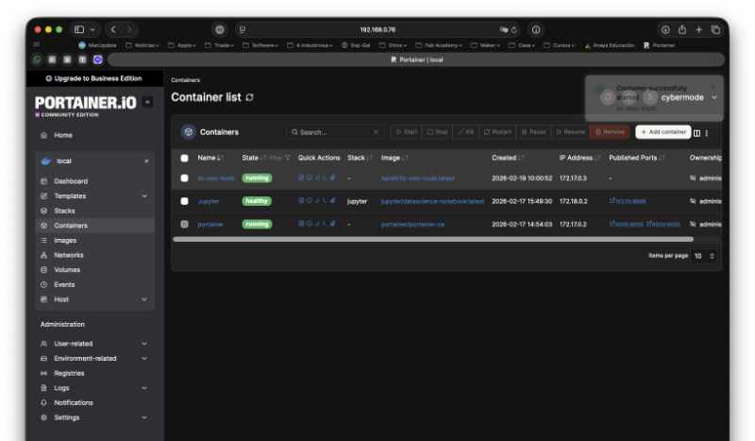The image size is (755, 441).
Task: Click the Add container button
Action: [663, 132]
